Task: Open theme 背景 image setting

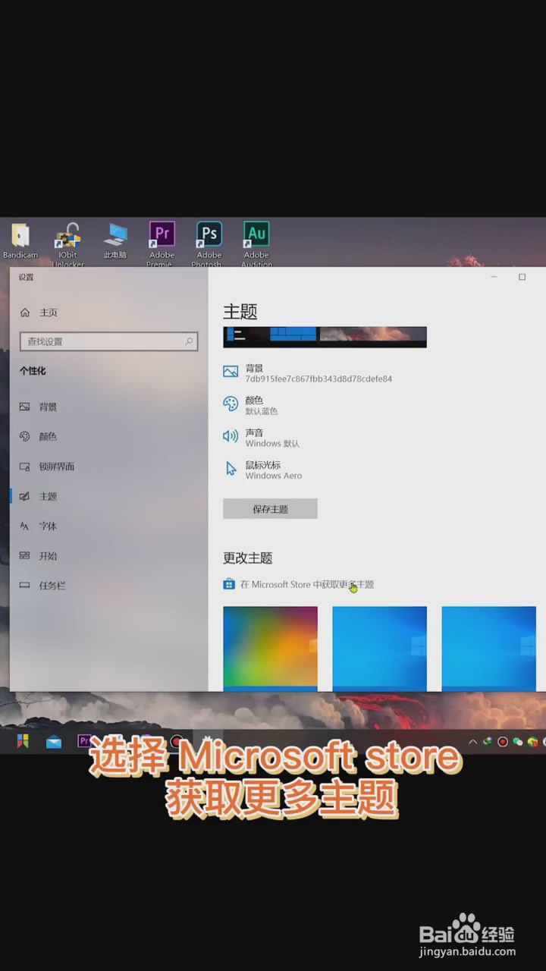Action: click(308, 372)
